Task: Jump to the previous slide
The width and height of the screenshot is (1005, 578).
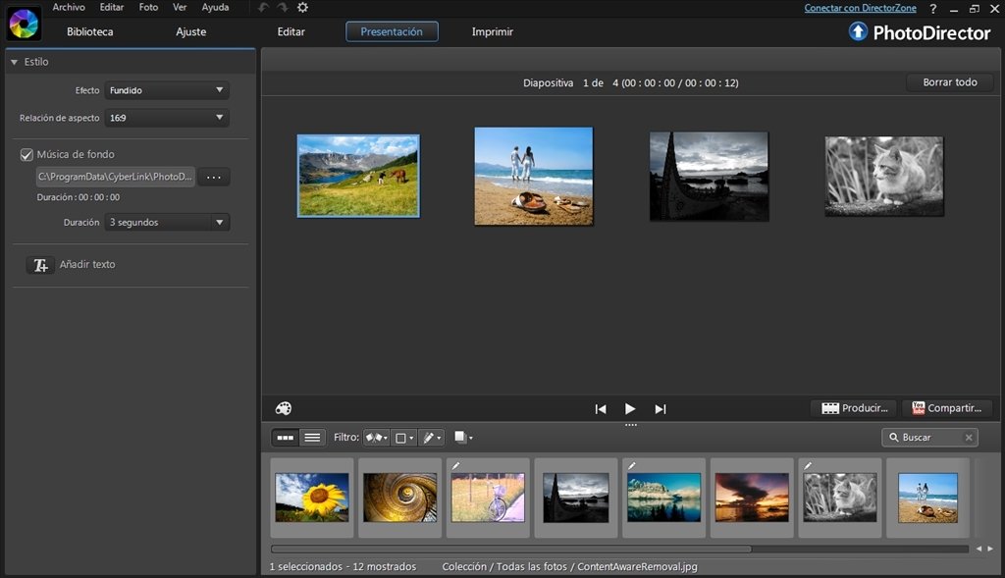Action: (601, 409)
